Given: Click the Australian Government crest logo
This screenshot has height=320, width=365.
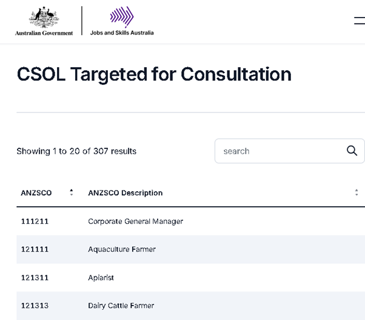Looking at the screenshot, I should pos(44,17).
